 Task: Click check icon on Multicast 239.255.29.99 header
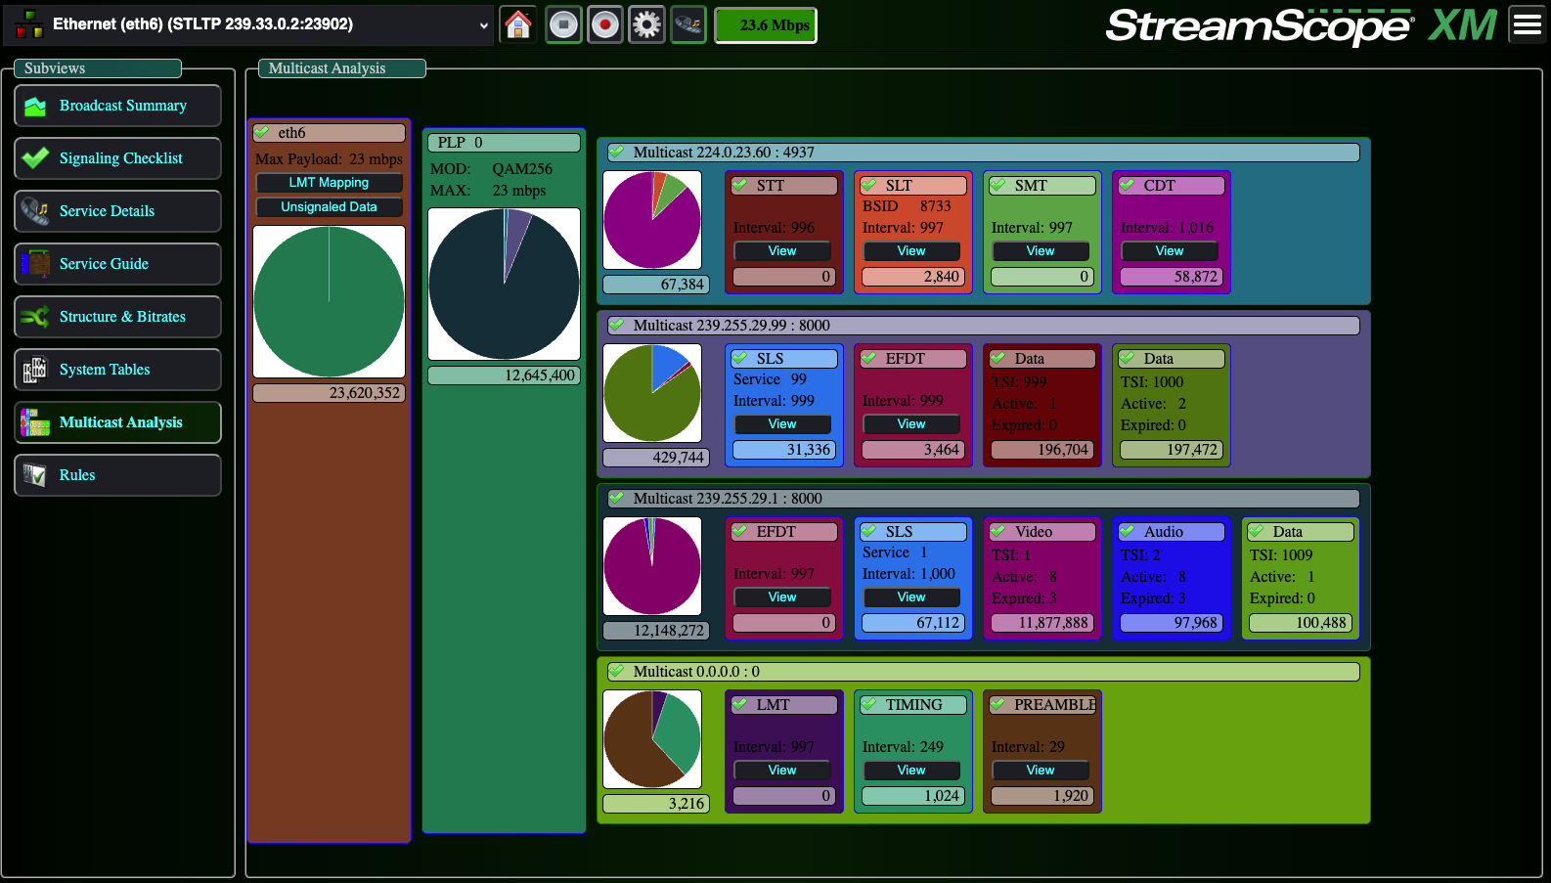pos(617,325)
